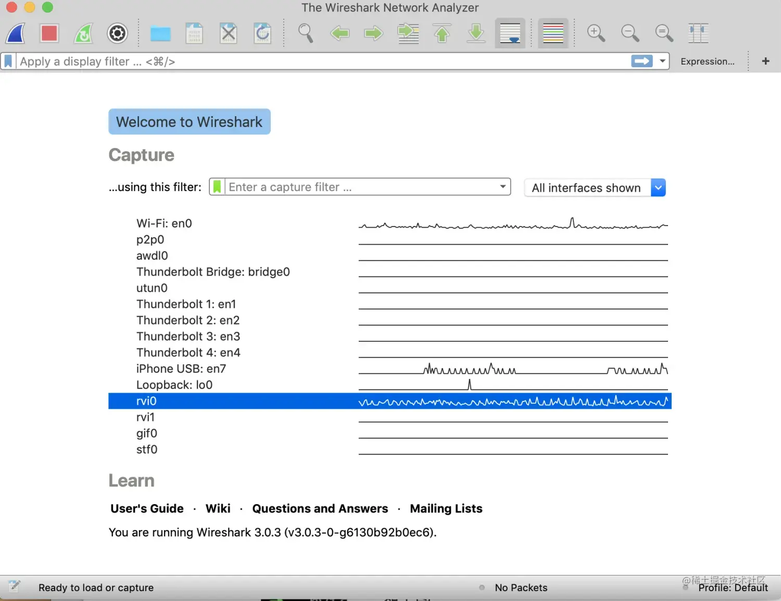Click the green capture filter bookmark icon
Viewport: 781px width, 601px height.
click(x=217, y=187)
